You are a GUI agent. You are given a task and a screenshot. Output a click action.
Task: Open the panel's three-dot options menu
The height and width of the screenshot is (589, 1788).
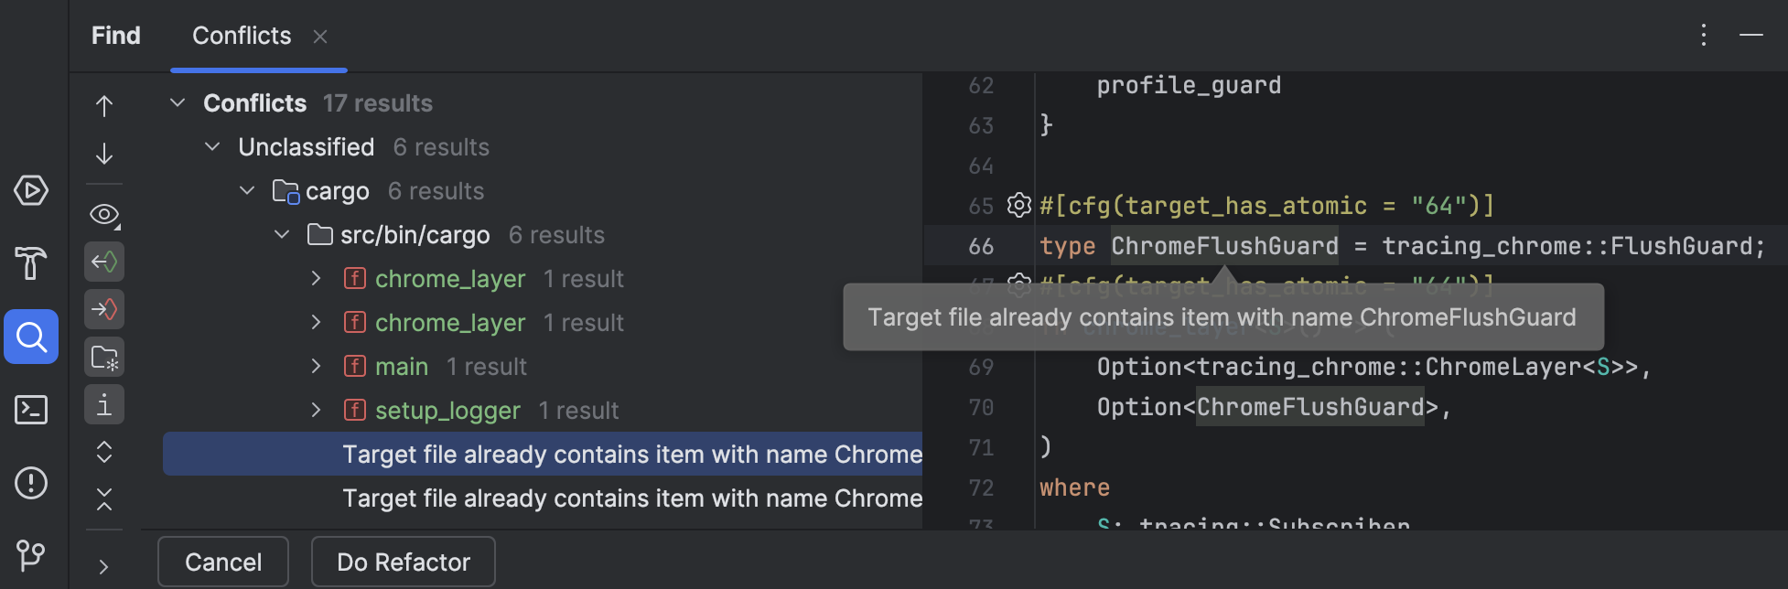coord(1703,35)
